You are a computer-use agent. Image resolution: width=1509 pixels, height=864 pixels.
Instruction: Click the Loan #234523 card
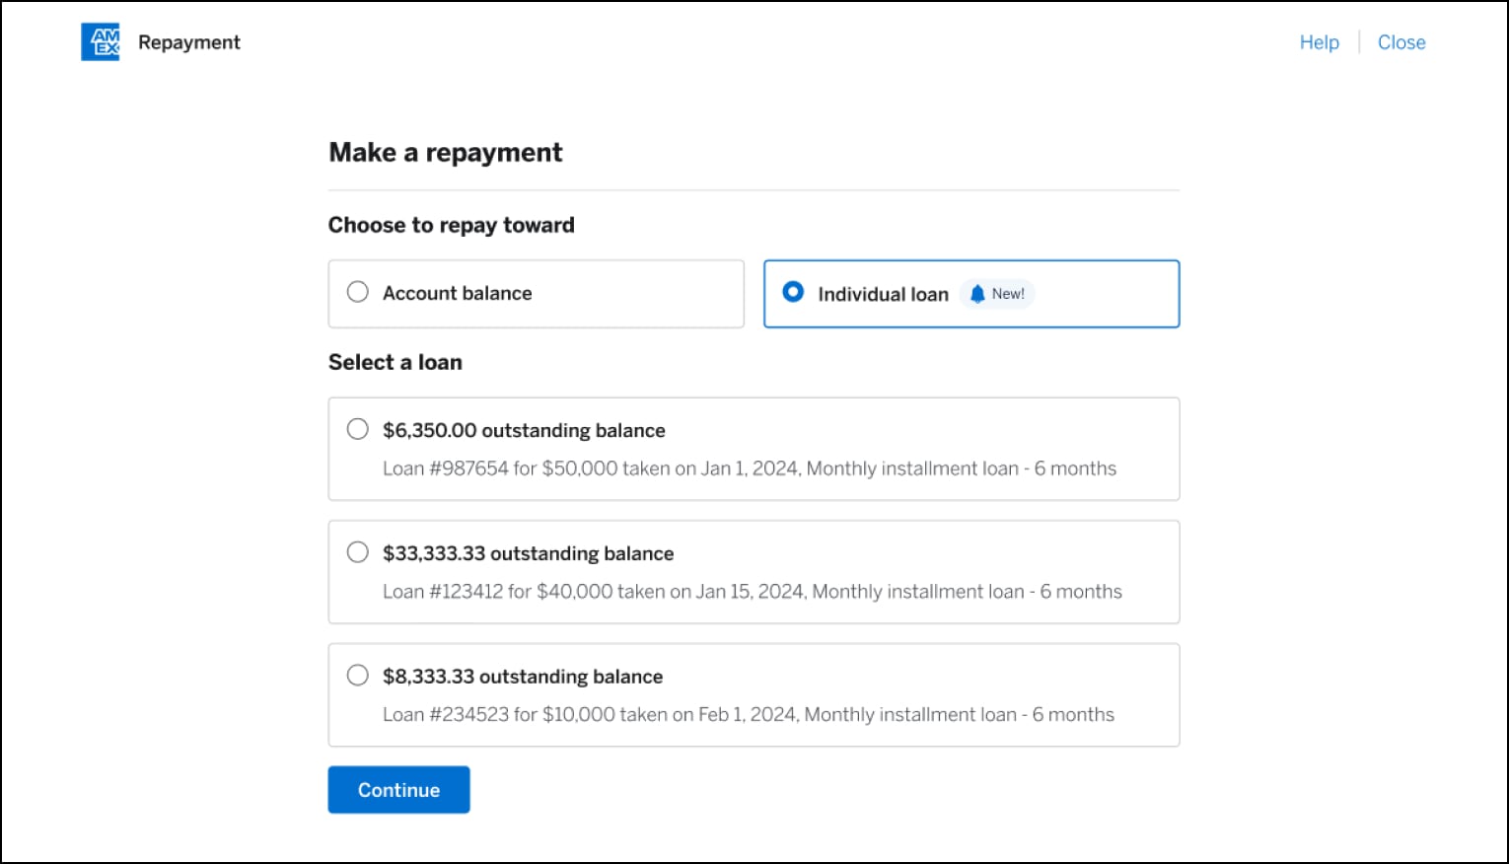click(x=754, y=695)
